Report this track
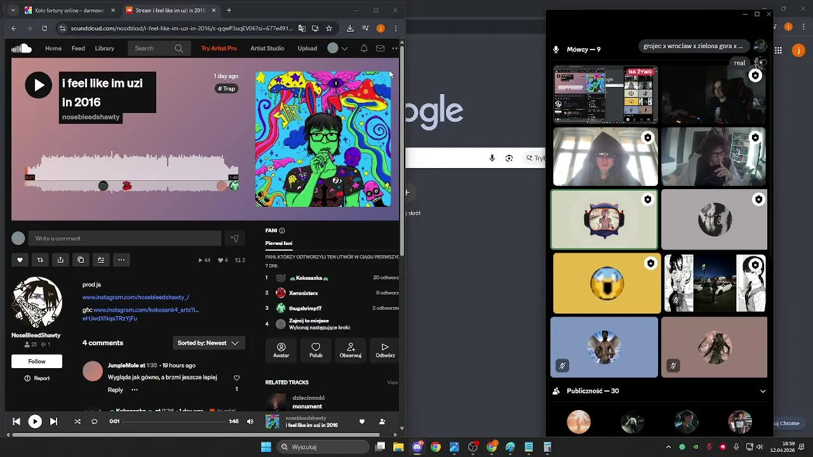The width and height of the screenshot is (813, 457). tap(37, 378)
